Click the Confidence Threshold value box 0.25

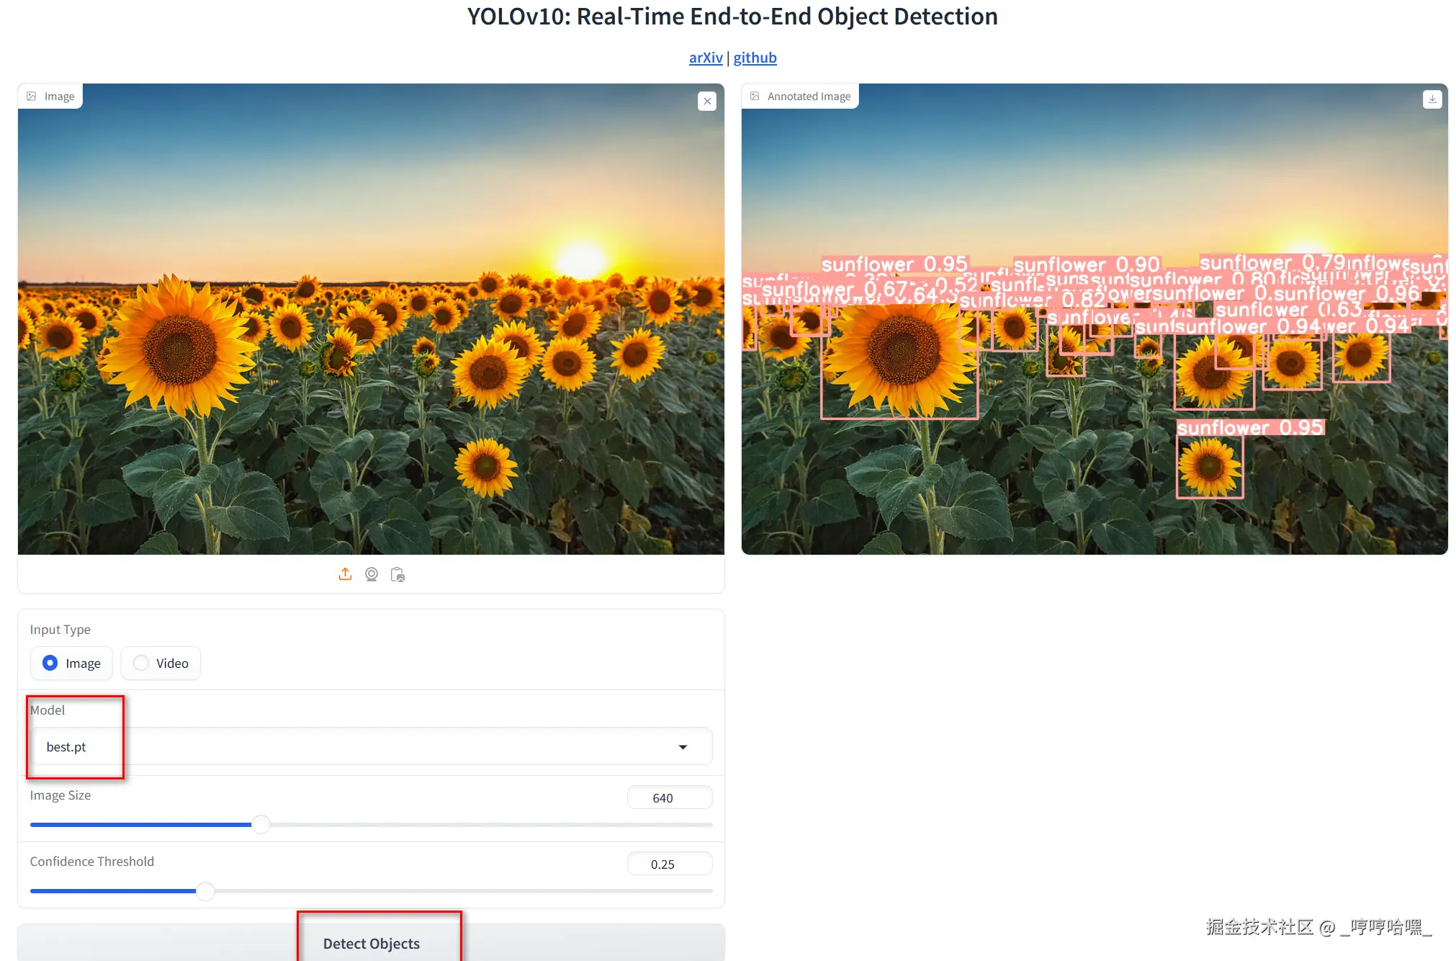coord(670,864)
